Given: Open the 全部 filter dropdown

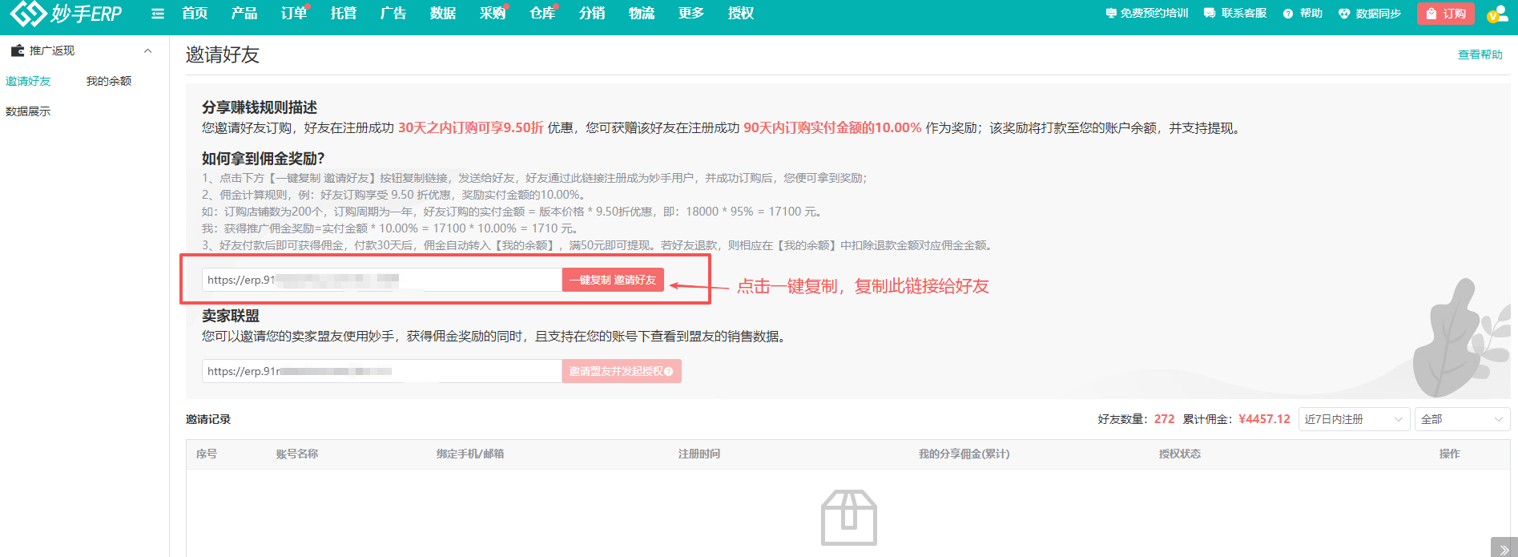Looking at the screenshot, I should tap(1462, 419).
